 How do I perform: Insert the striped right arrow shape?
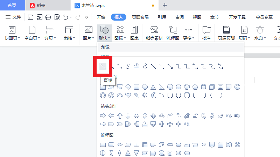[237, 116]
